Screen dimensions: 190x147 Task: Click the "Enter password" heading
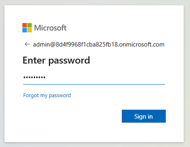pos(56,60)
